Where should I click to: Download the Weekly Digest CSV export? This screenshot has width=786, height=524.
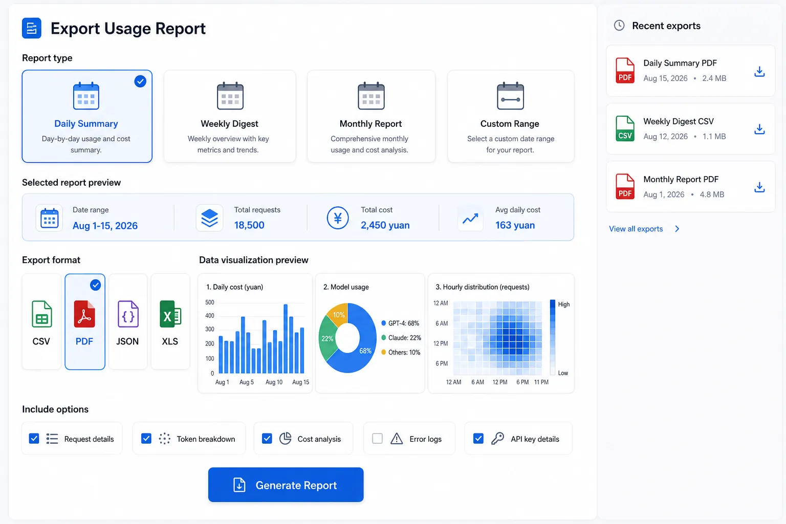tap(759, 129)
